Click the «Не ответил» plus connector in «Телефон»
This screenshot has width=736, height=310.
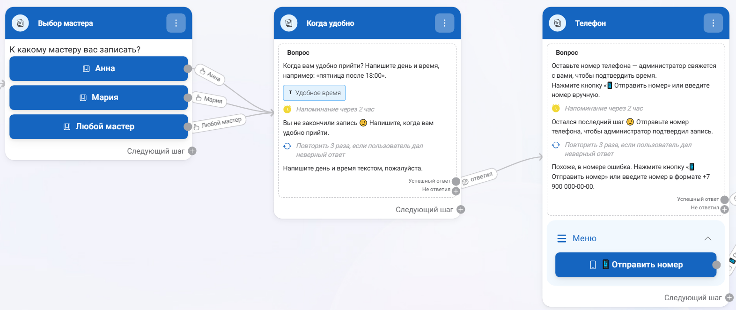click(x=725, y=209)
